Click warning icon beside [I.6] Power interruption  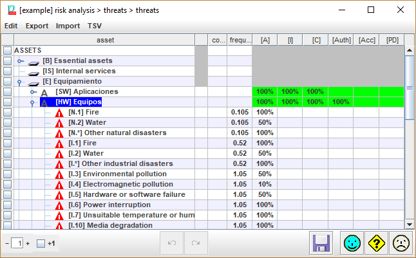click(59, 205)
